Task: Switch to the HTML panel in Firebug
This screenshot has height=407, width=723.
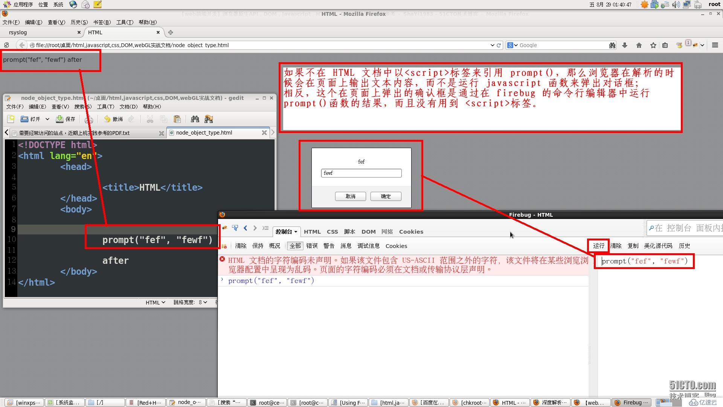Action: pyautogui.click(x=312, y=232)
